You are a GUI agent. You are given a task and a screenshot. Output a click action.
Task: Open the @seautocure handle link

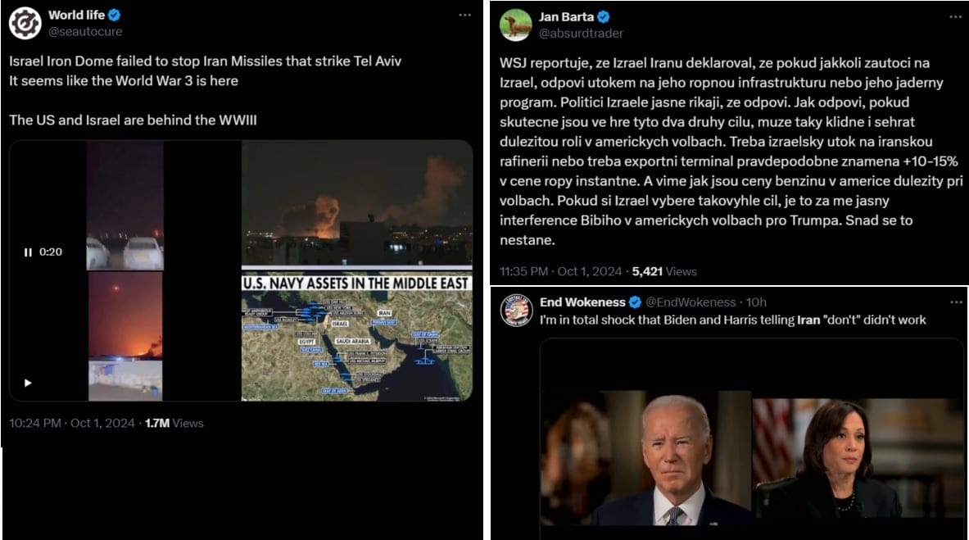(x=85, y=31)
